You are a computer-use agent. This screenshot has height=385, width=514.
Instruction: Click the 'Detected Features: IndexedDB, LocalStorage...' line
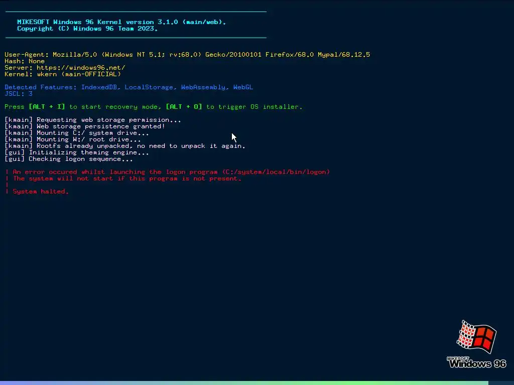coord(129,87)
